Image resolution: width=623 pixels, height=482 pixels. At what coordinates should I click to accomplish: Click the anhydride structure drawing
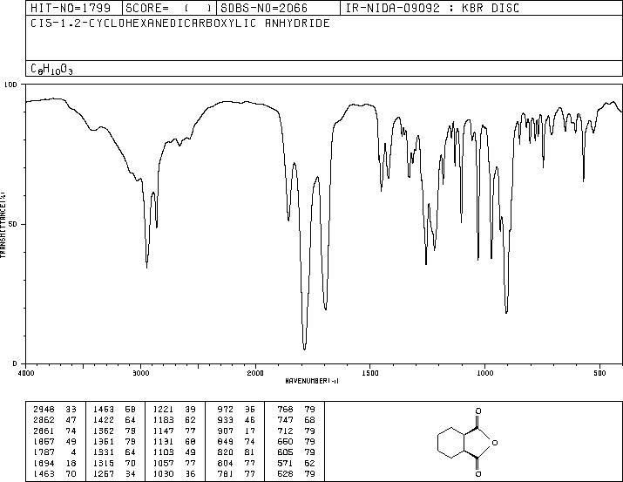pos(467,442)
